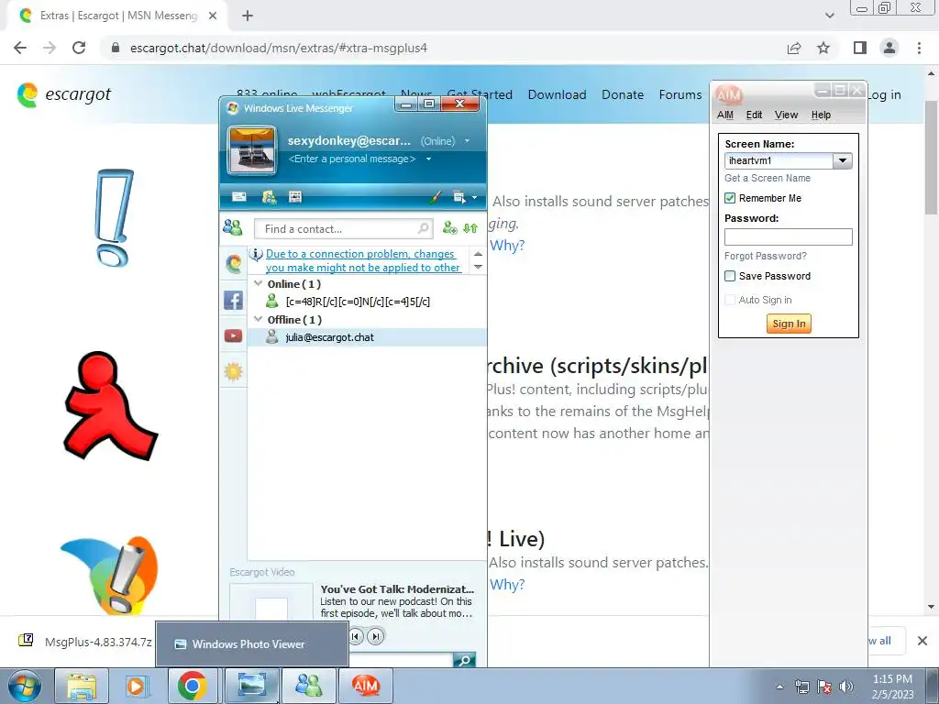The width and height of the screenshot is (939, 704).
Task: Click Chrome's share this page icon
Action: [794, 48]
